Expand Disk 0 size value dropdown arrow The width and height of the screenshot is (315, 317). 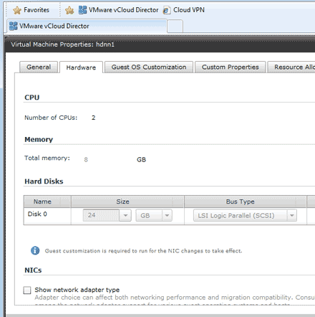pyautogui.click(x=125, y=215)
